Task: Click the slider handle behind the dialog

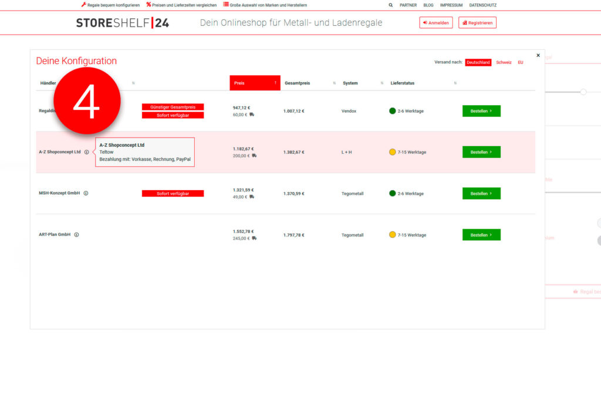Action: [583, 92]
